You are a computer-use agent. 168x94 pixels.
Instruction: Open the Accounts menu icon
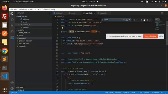tap(12, 83)
